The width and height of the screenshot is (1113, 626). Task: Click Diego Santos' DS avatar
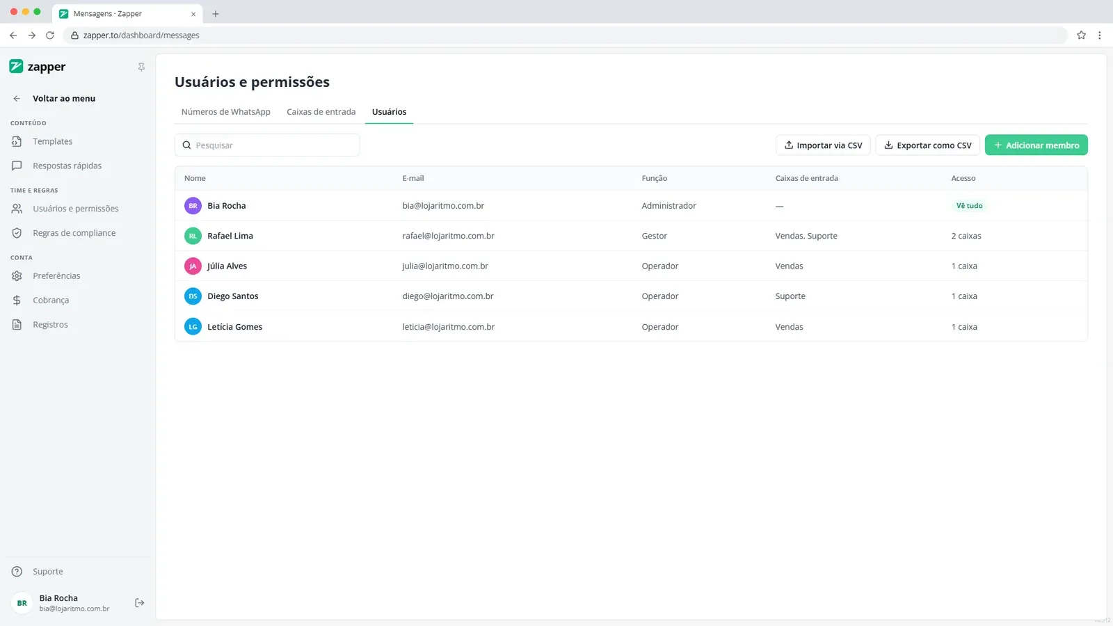point(193,296)
